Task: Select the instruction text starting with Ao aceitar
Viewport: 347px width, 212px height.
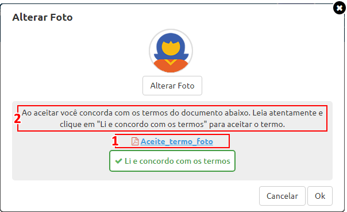Action: pos(172,118)
